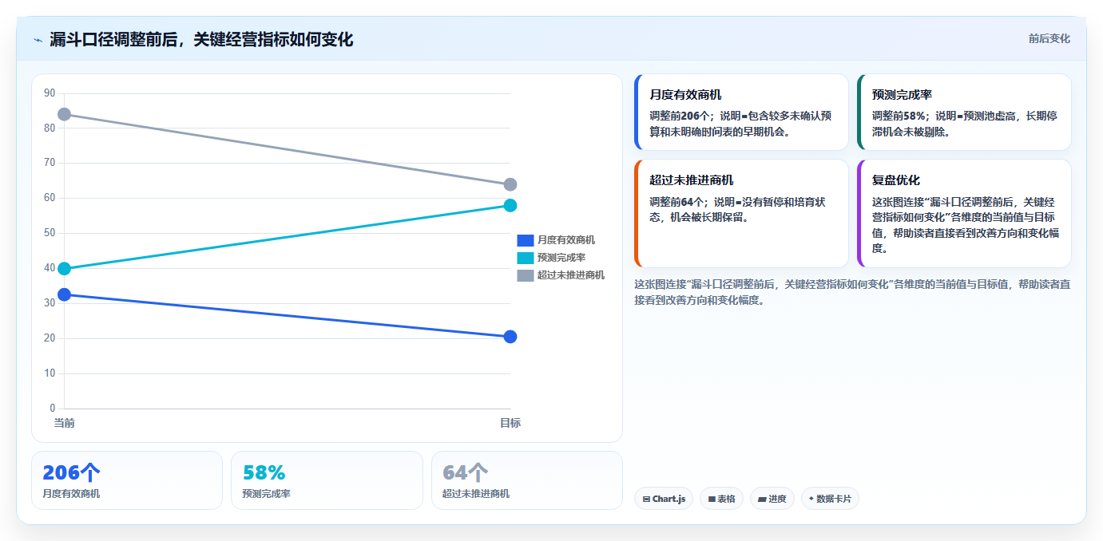1103x541 pixels.
Task: Click the 前后变化 label in header
Action: pos(1049,38)
